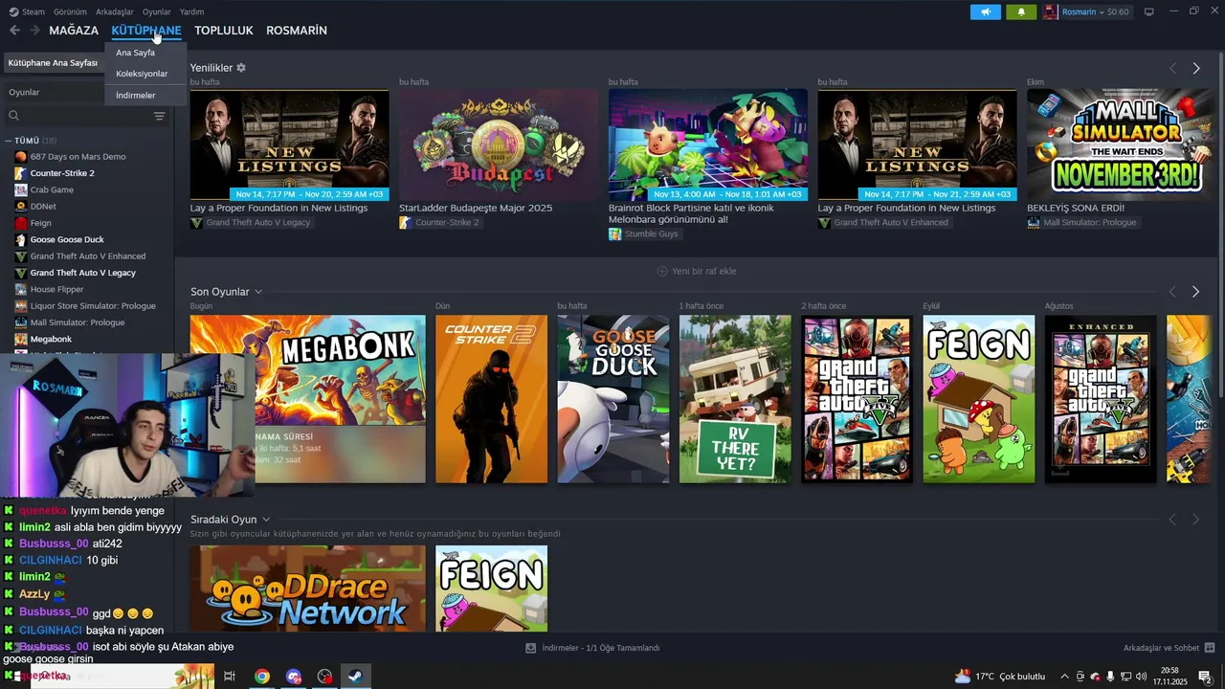
Task: Select İndirmeler from Kütüphane menu
Action: coord(136,95)
